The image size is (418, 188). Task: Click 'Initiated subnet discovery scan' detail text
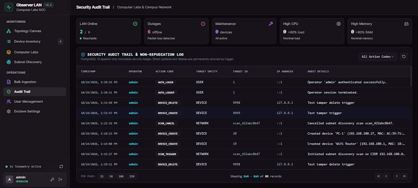click(x=356, y=154)
